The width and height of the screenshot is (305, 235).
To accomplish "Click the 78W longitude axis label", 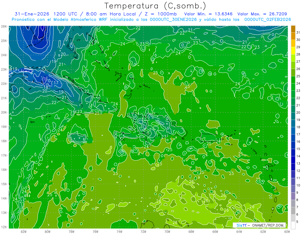I will pyautogui.click(x=71, y=231).
